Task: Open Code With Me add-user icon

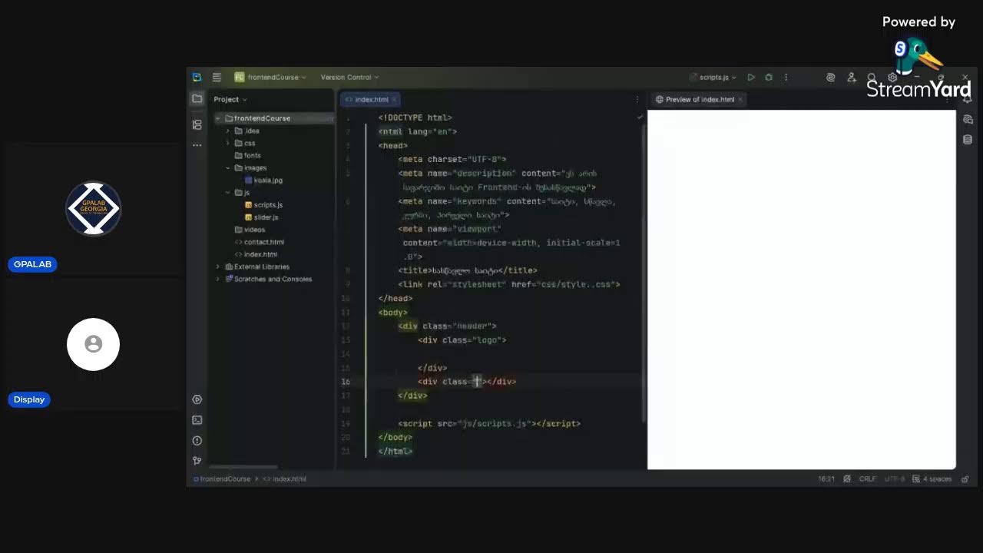Action: point(852,78)
